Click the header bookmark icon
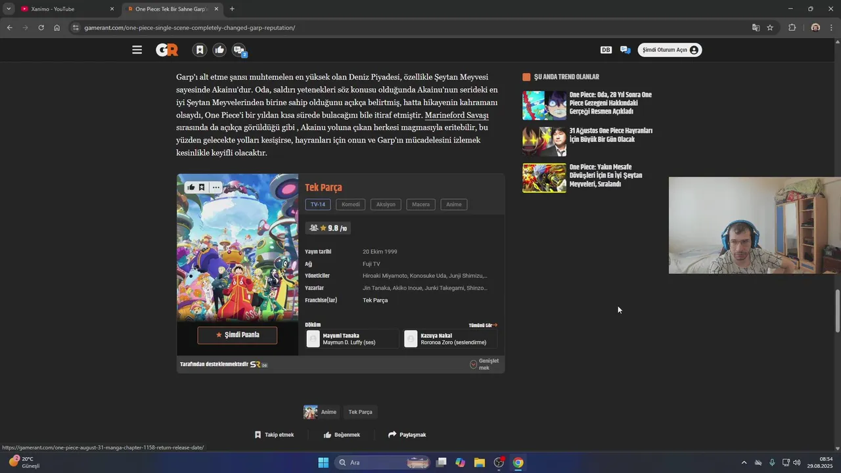Screen dimensions: 841x473 pyautogui.click(x=200, y=50)
